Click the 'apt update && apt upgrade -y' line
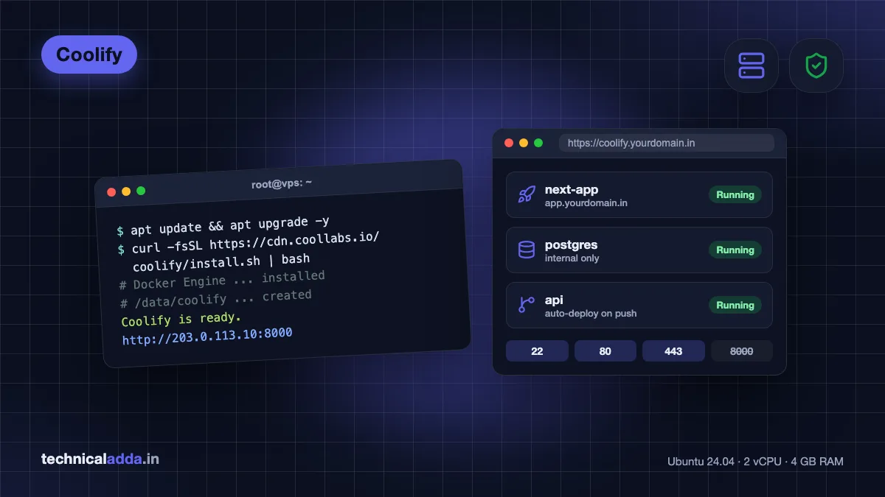 coord(223,225)
